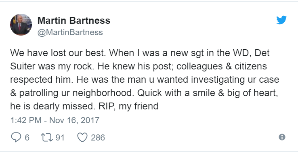Open the @MartinBartness handle link
The image size is (298, 153).
coord(70,32)
